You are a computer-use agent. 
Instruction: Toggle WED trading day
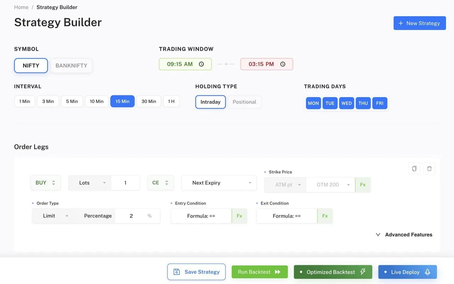[x=347, y=103]
